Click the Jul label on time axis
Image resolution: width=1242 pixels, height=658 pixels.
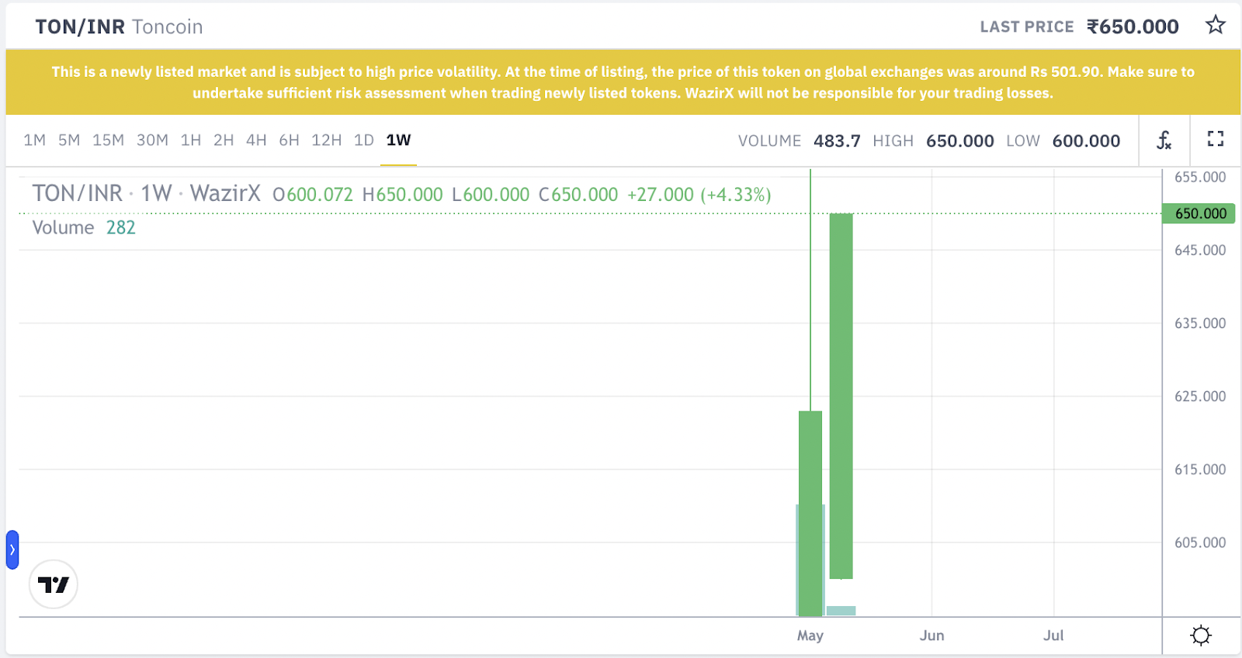tap(1053, 635)
